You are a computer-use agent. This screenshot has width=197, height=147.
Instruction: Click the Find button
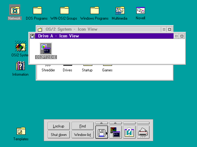click(x=83, y=126)
